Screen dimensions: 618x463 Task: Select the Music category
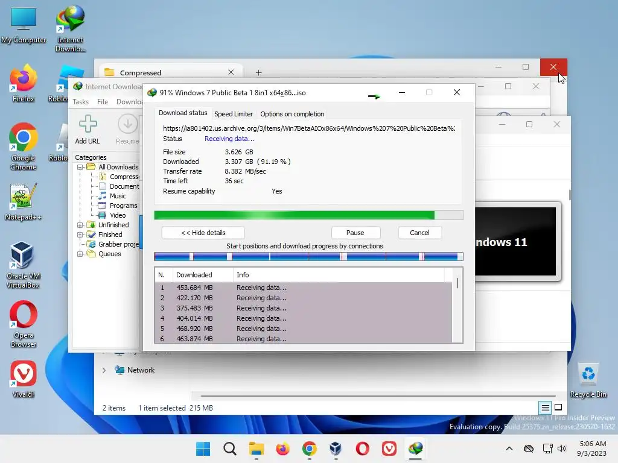coord(118,196)
